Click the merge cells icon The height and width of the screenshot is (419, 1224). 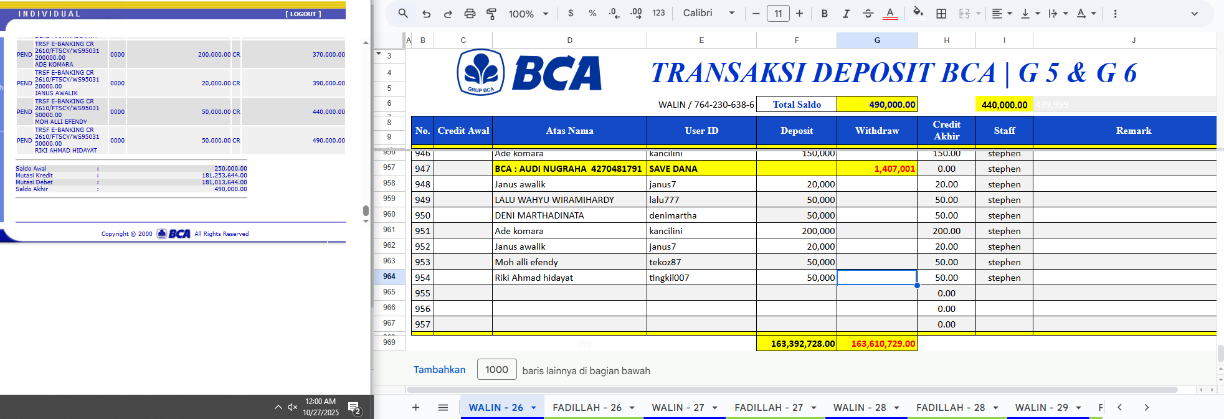click(964, 13)
